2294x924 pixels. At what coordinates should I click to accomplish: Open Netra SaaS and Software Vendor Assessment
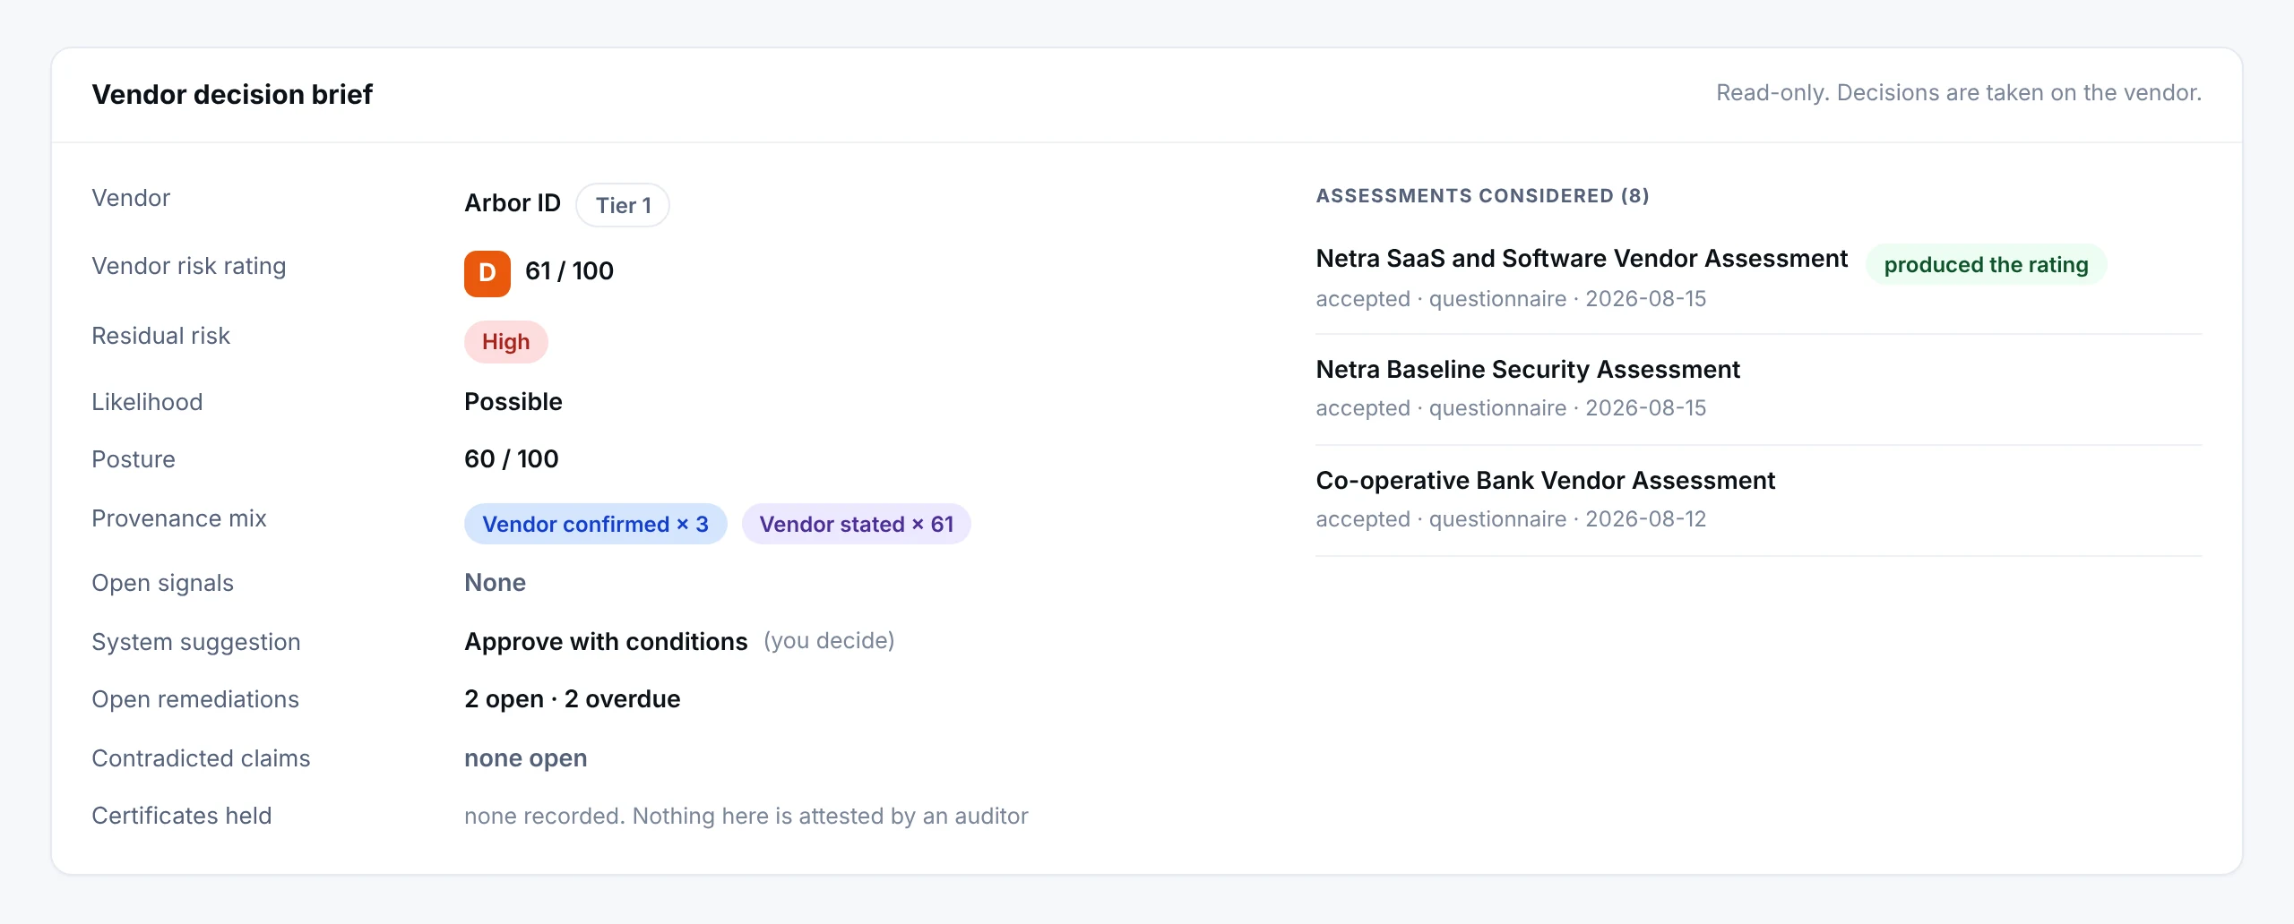pyautogui.click(x=1581, y=259)
